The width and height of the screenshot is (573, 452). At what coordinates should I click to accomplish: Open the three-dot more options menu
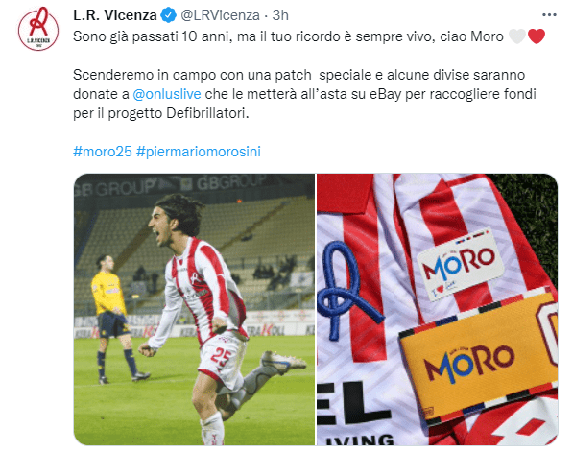coord(549,15)
